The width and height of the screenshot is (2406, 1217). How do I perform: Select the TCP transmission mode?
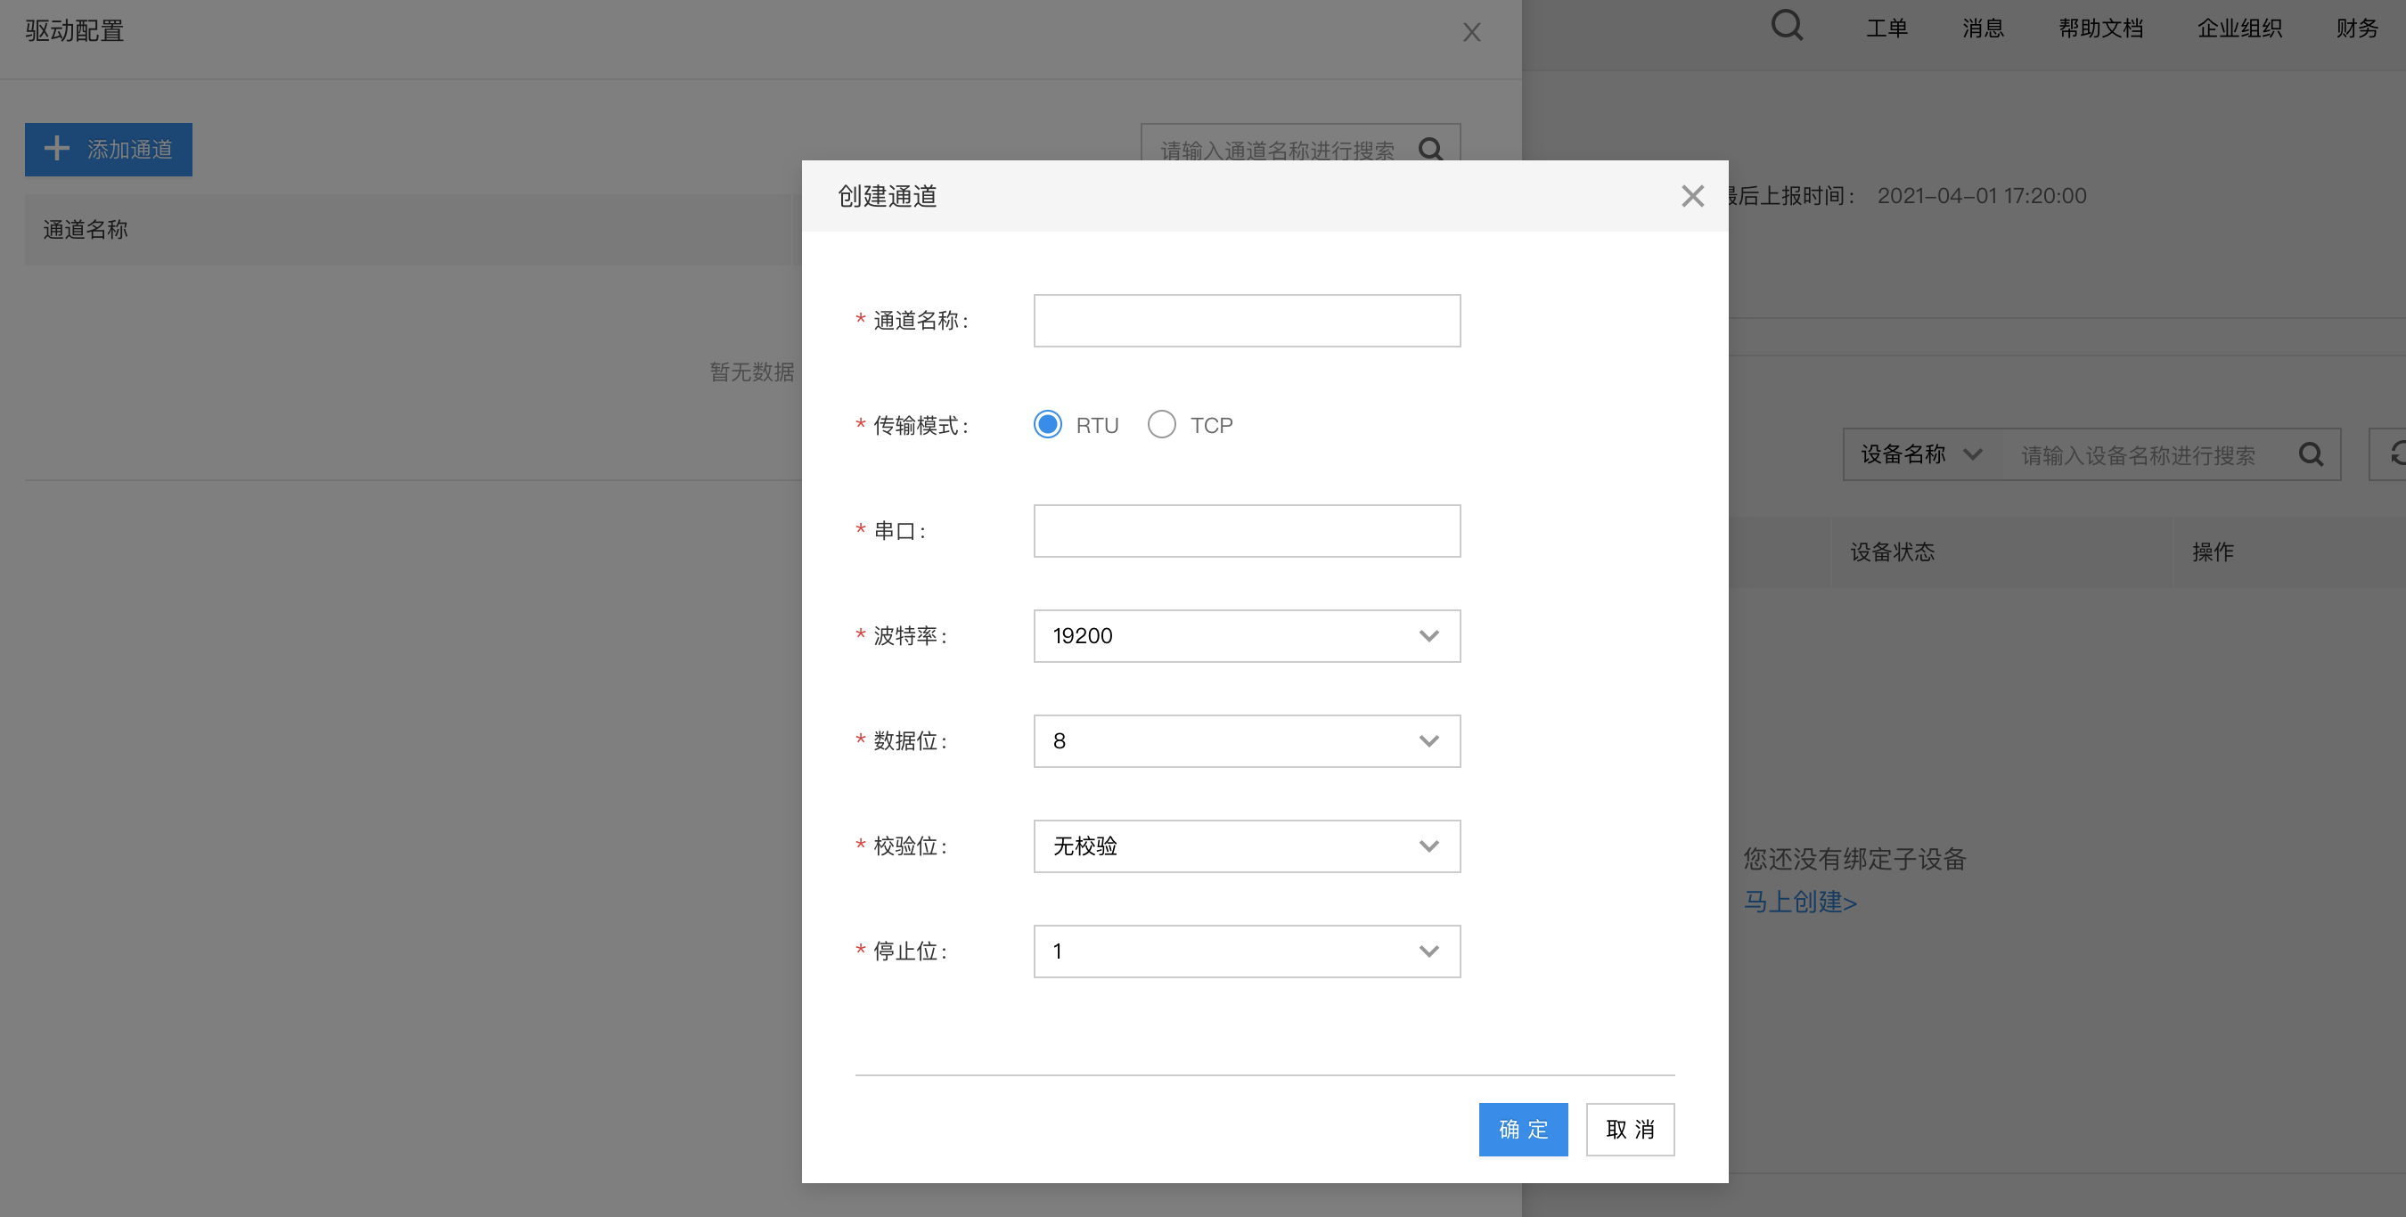coord(1161,425)
